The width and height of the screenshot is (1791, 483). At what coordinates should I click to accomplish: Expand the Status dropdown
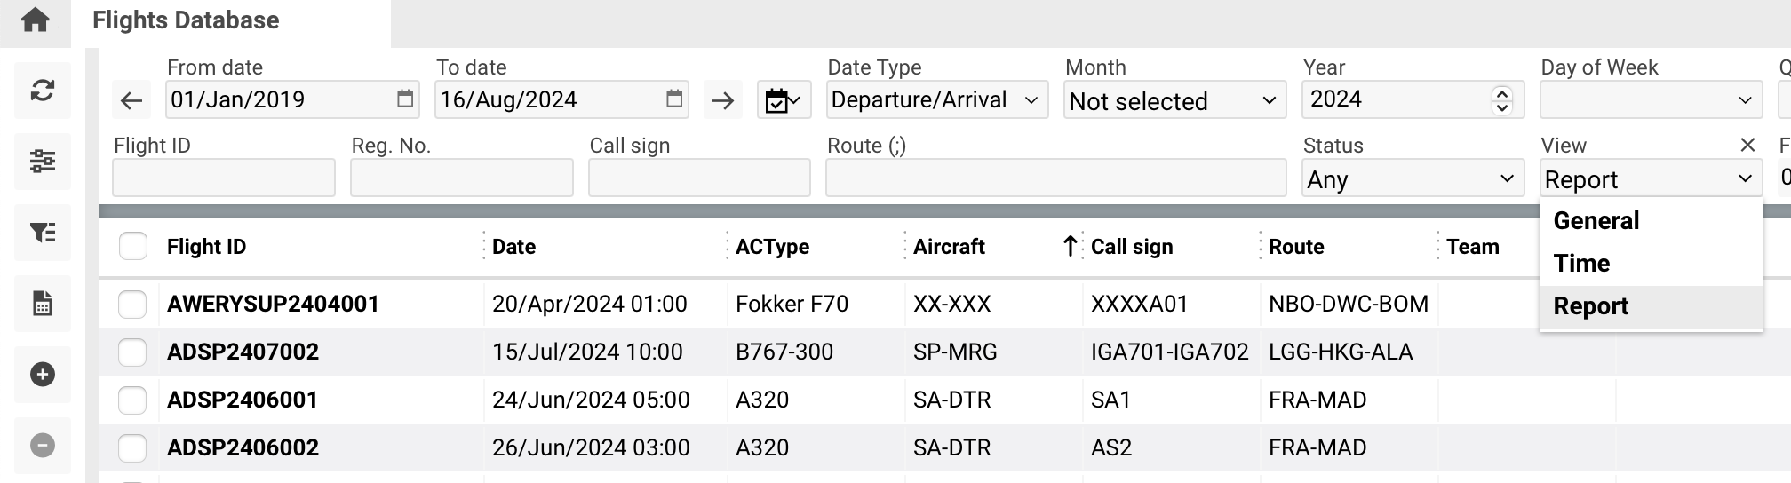[x=1413, y=178]
